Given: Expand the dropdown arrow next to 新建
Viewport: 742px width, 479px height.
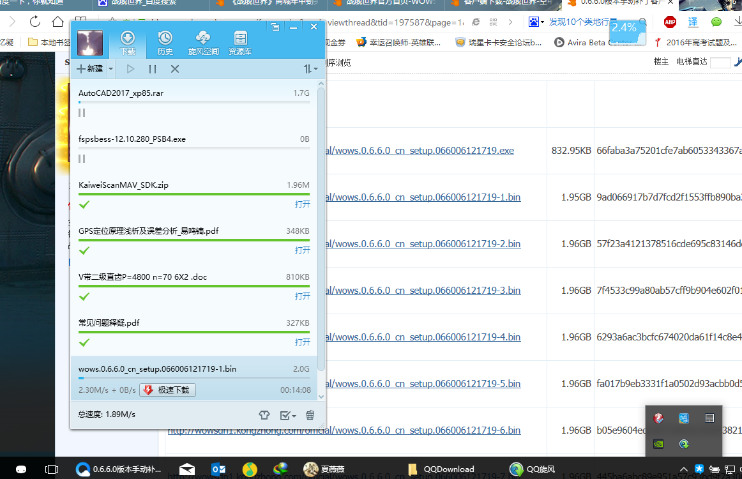Looking at the screenshot, I should click(110, 69).
